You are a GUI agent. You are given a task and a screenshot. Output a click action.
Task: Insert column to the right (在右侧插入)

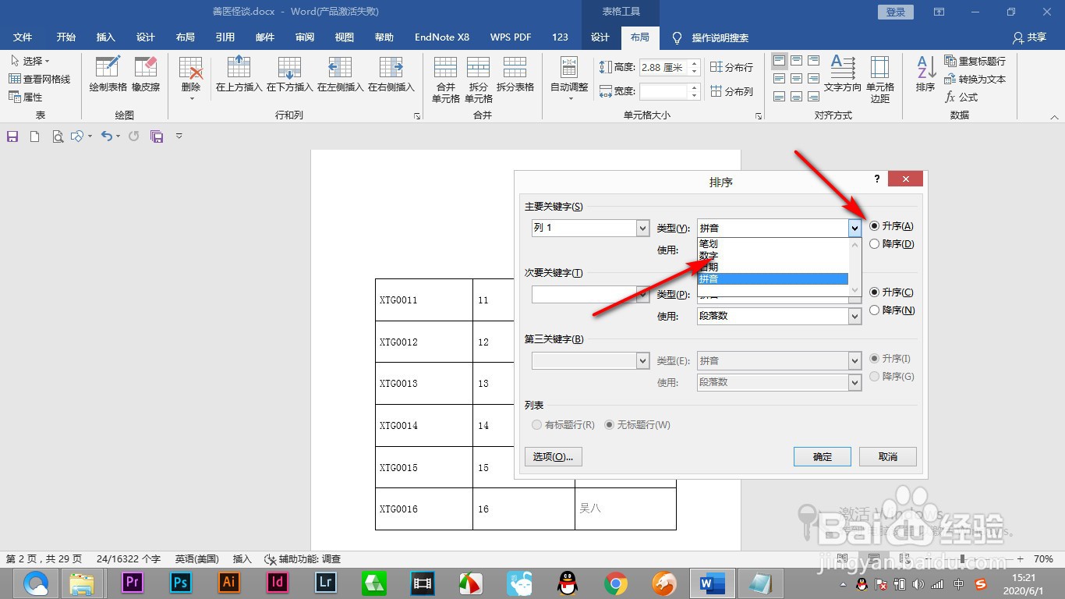[x=391, y=75]
